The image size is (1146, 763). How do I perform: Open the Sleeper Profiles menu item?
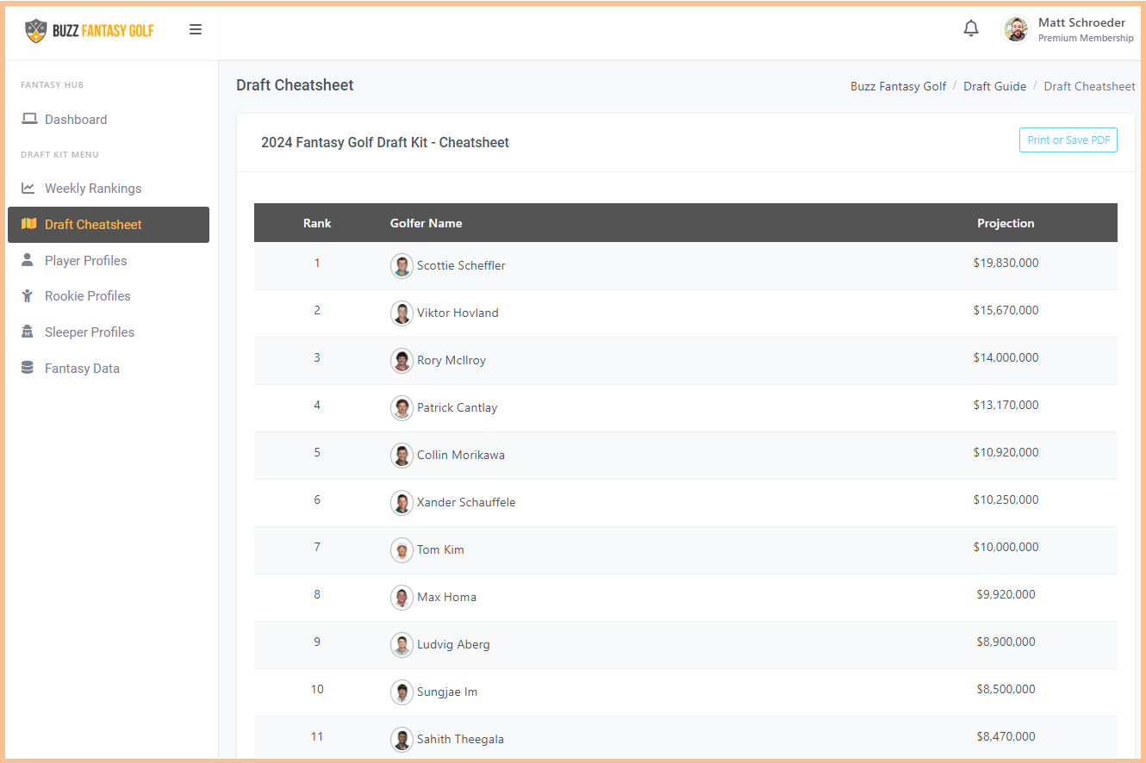coord(90,332)
